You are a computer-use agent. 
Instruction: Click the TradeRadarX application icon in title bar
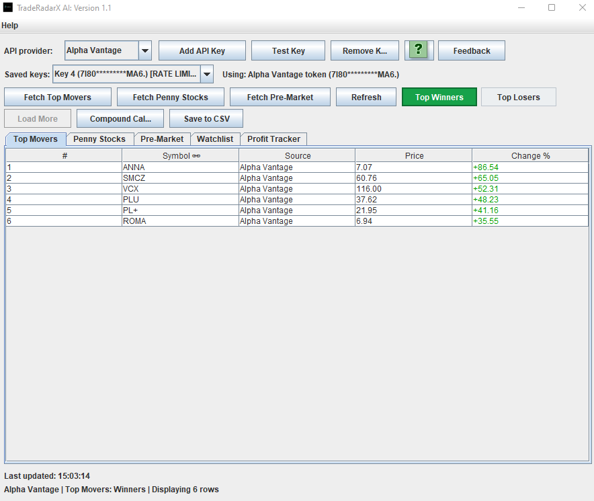pyautogui.click(x=8, y=7)
